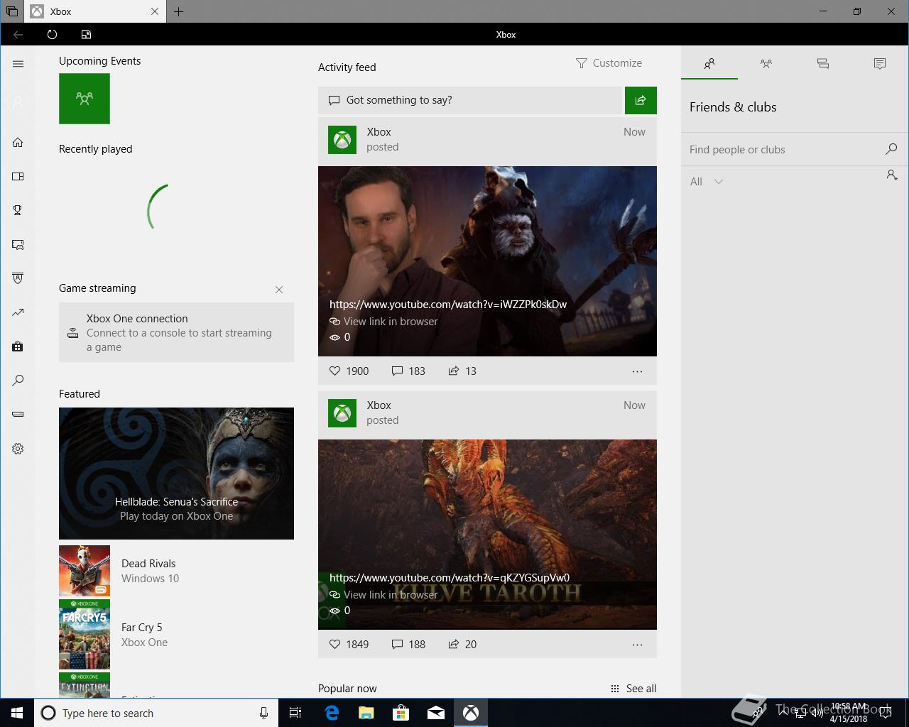This screenshot has width=909, height=727.
Task: Open the qKZYGSupVw0 YouTube link
Action: pos(450,577)
